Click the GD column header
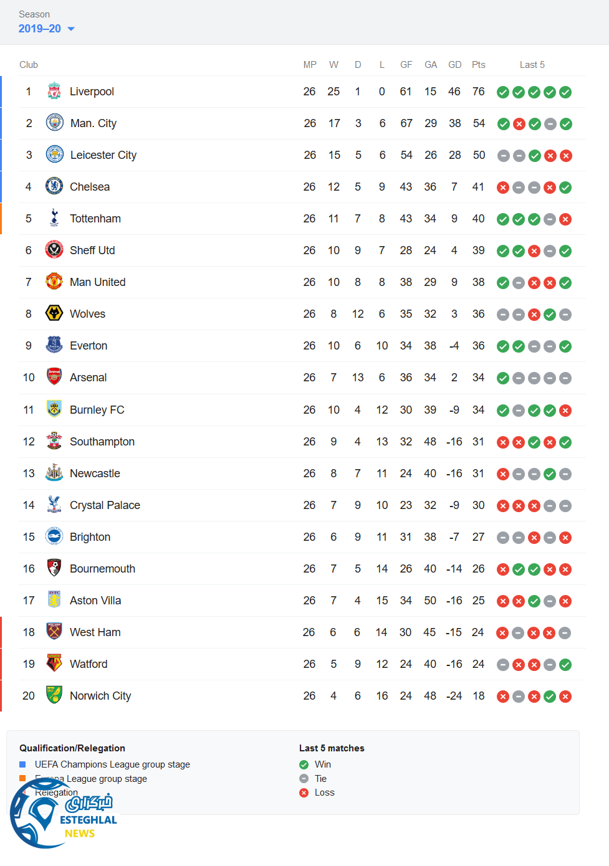Screen dimensions: 609x866 click(454, 65)
